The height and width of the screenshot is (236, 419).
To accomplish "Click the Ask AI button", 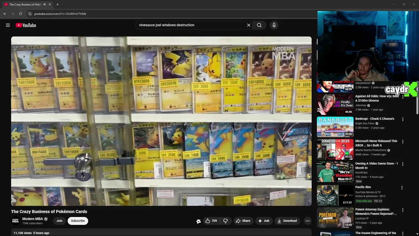I will (264, 221).
